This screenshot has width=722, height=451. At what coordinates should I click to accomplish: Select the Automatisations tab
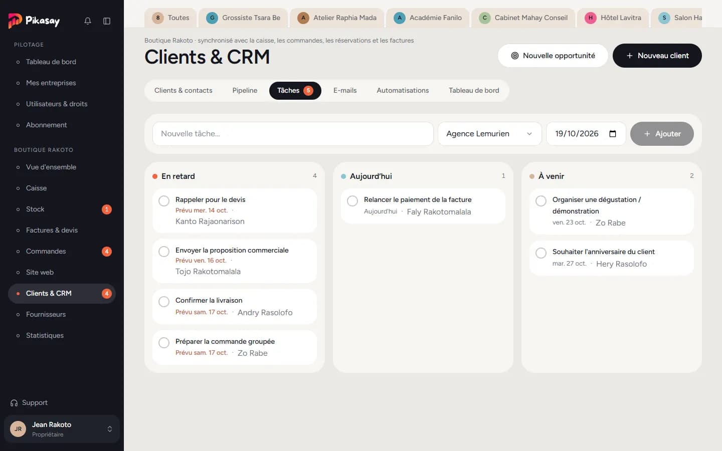coord(403,91)
